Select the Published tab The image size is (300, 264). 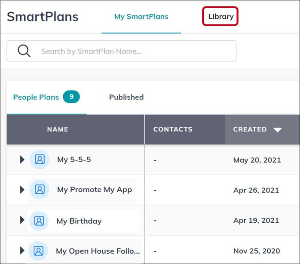pyautogui.click(x=126, y=97)
